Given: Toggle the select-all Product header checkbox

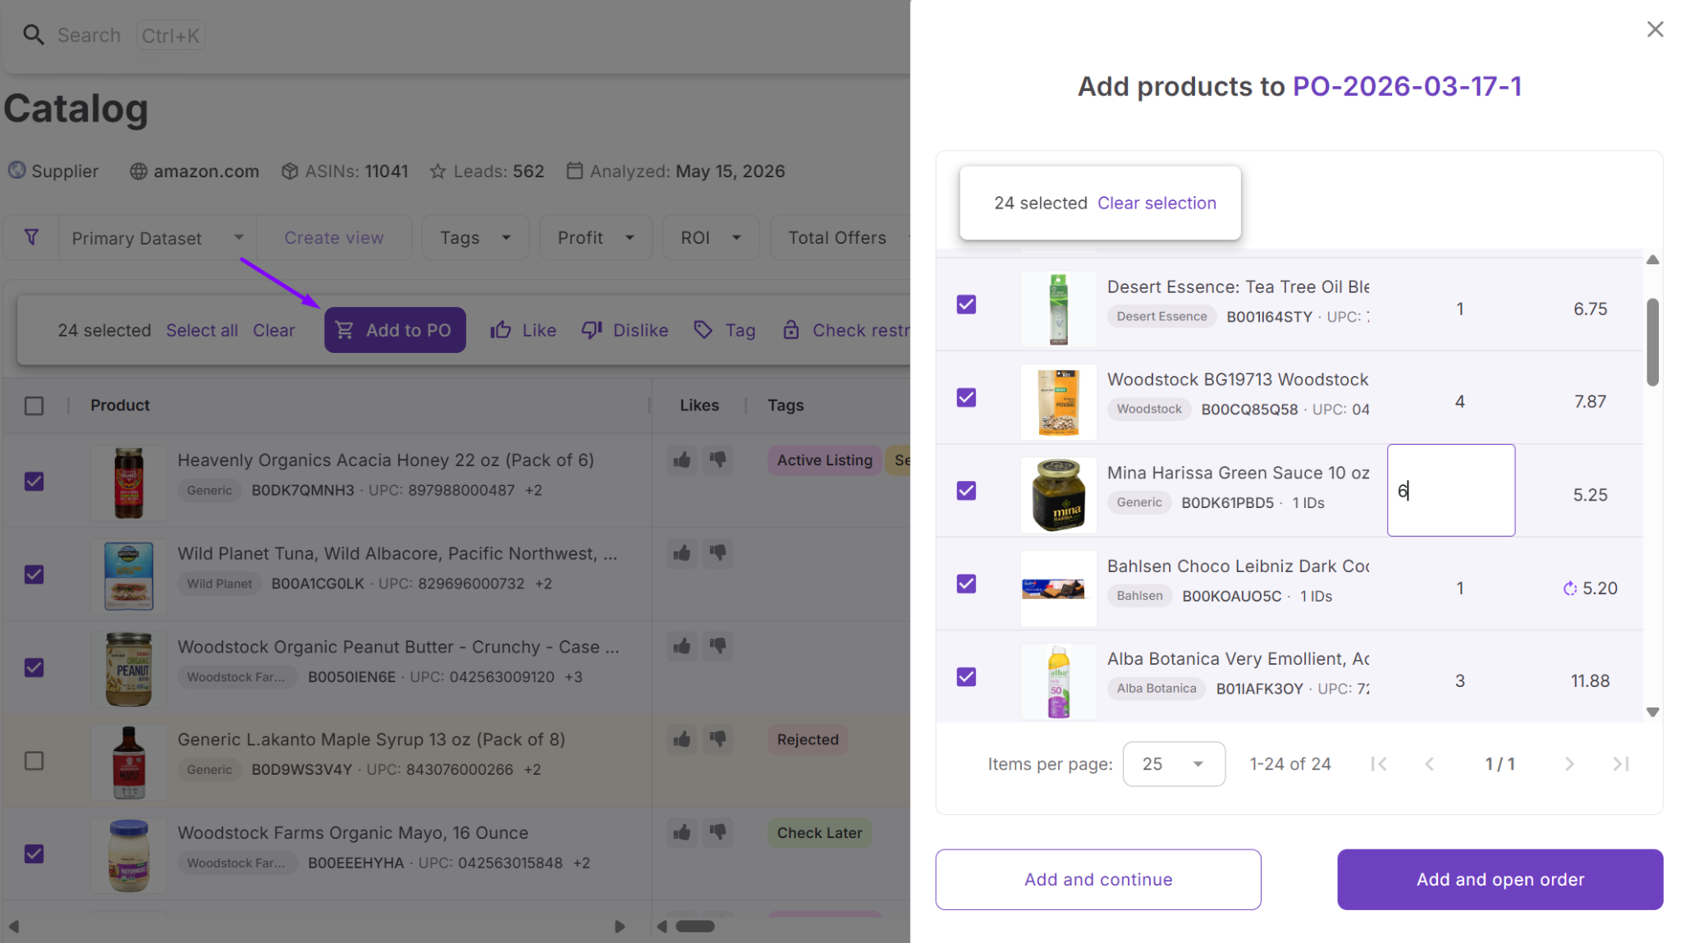Looking at the screenshot, I should [34, 405].
